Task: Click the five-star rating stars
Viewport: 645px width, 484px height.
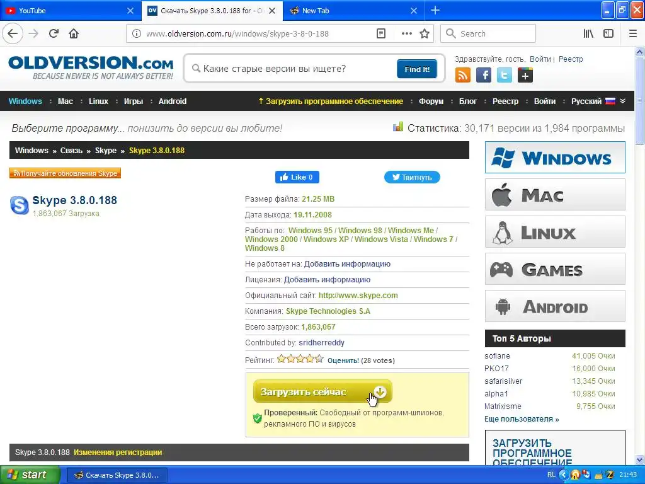Action: 300,359
